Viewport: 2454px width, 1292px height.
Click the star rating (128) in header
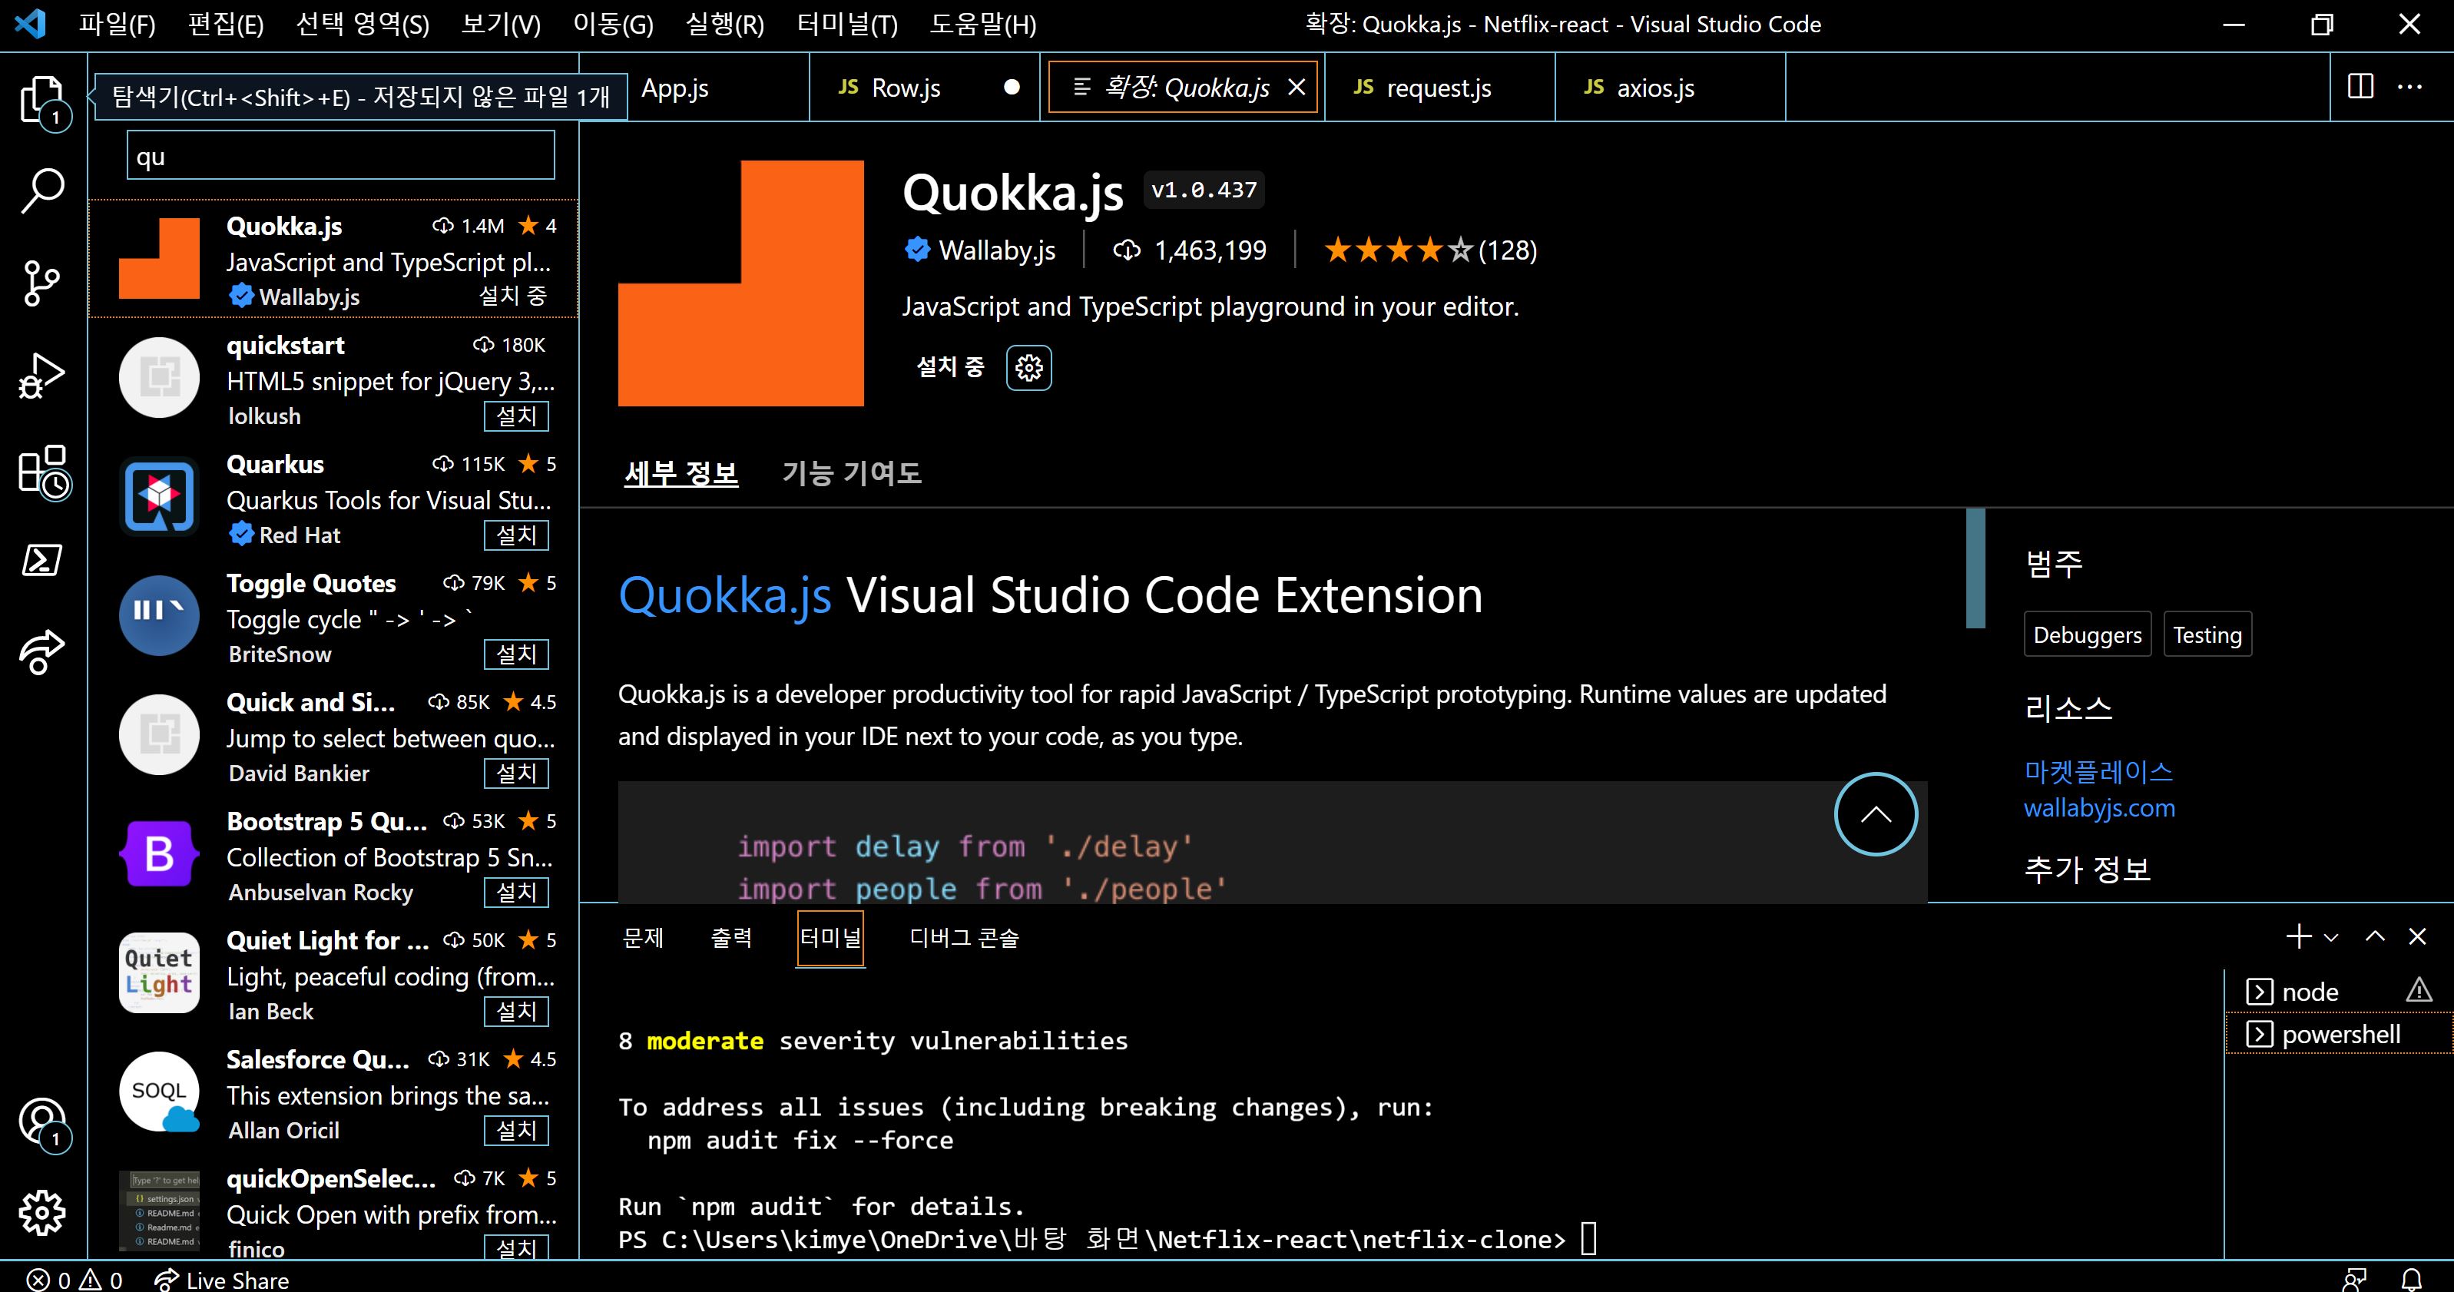[1430, 250]
